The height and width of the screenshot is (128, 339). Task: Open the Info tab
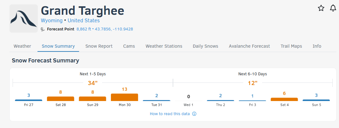click(x=317, y=46)
